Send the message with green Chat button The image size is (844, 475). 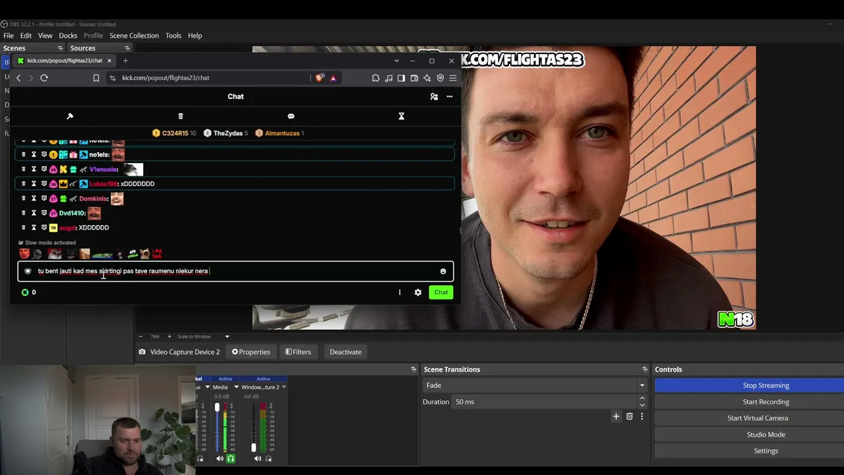click(441, 292)
